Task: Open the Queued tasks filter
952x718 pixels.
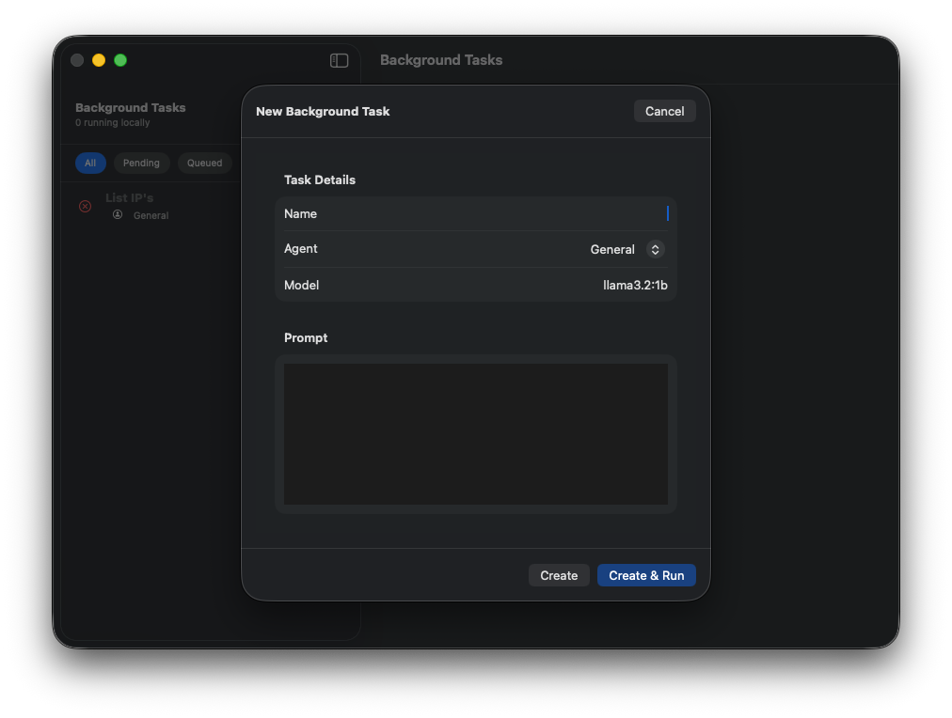Action: [204, 163]
